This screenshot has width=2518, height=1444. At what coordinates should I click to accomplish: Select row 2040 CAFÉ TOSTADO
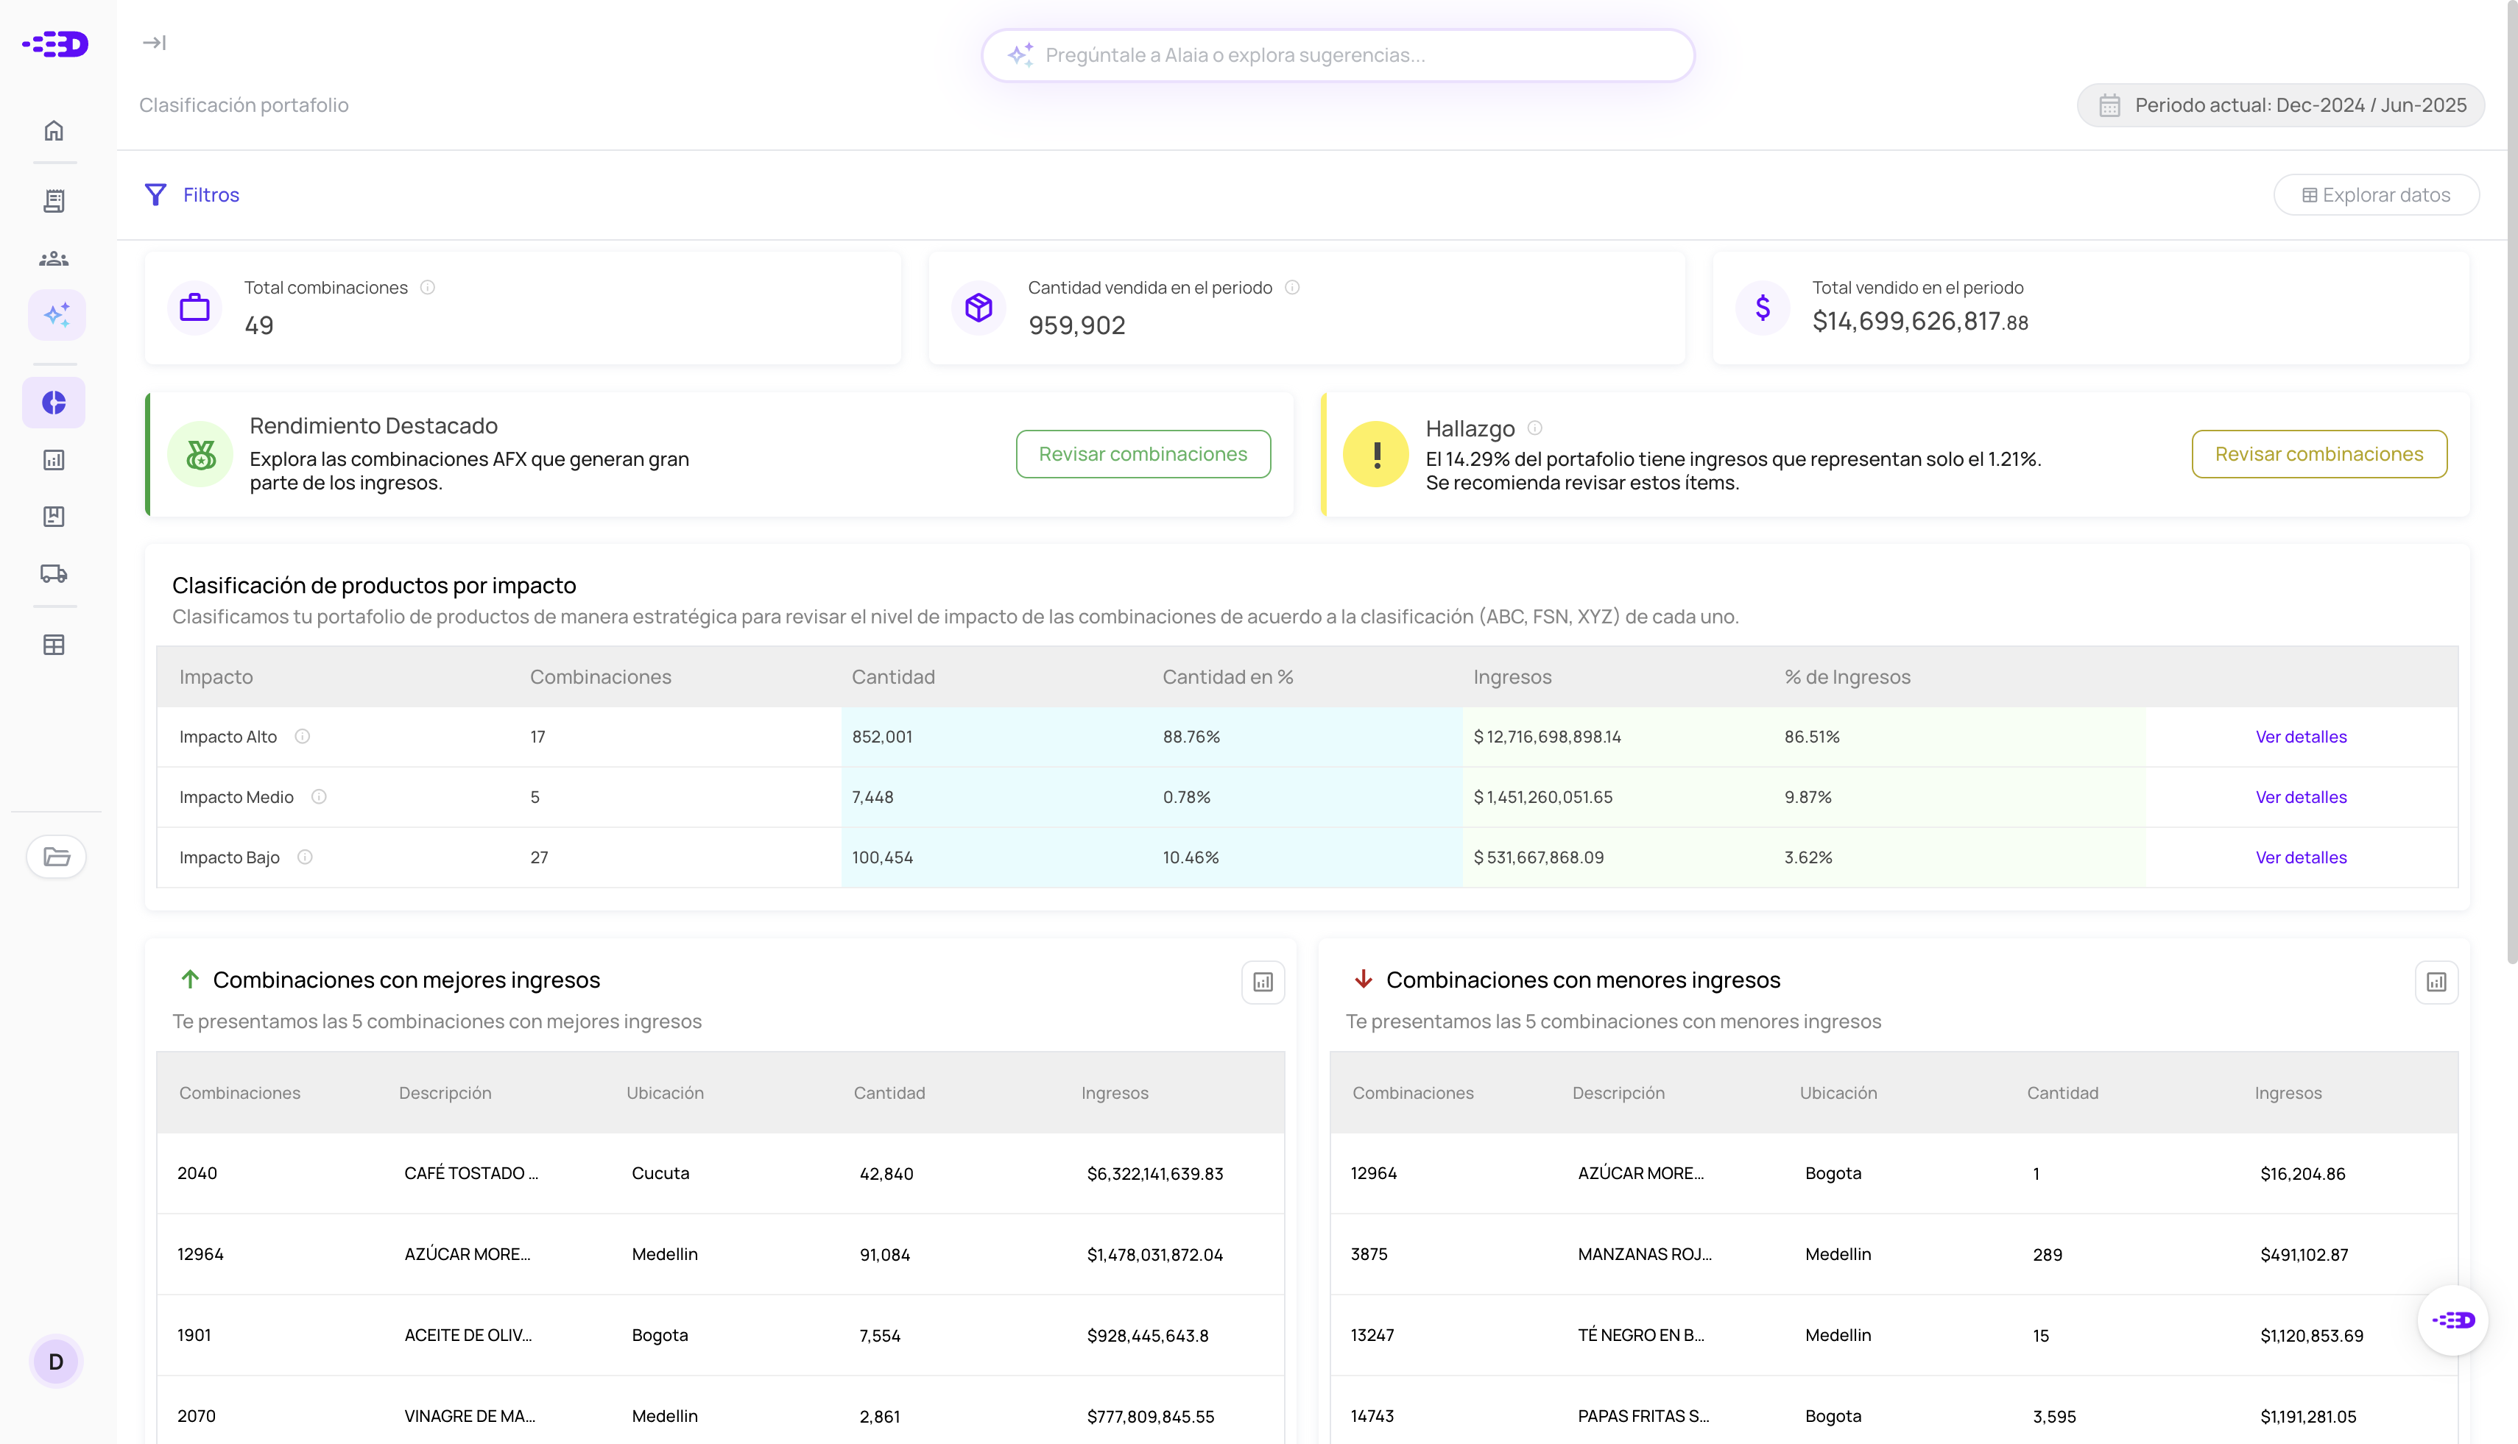coord(720,1173)
